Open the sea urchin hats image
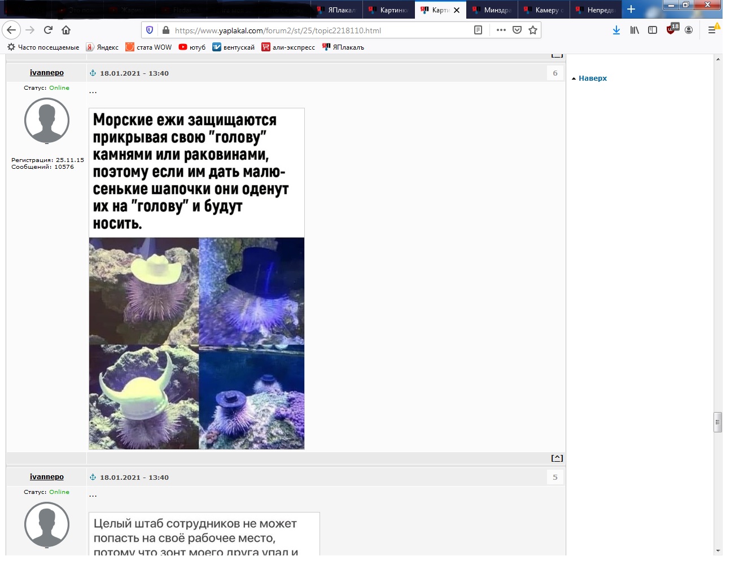735x578 pixels. point(196,279)
